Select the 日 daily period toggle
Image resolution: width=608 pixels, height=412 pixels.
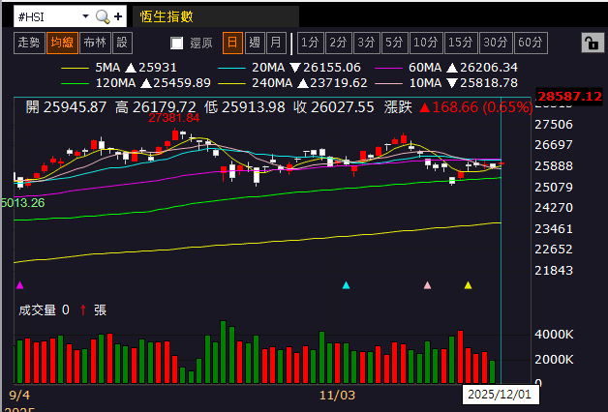click(x=232, y=43)
